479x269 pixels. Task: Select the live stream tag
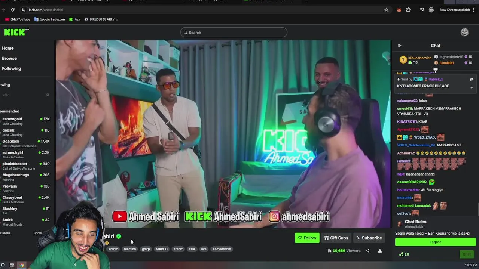tap(204, 249)
